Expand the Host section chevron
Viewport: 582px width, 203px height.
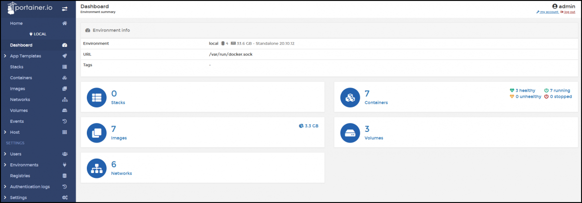[x=4, y=132]
